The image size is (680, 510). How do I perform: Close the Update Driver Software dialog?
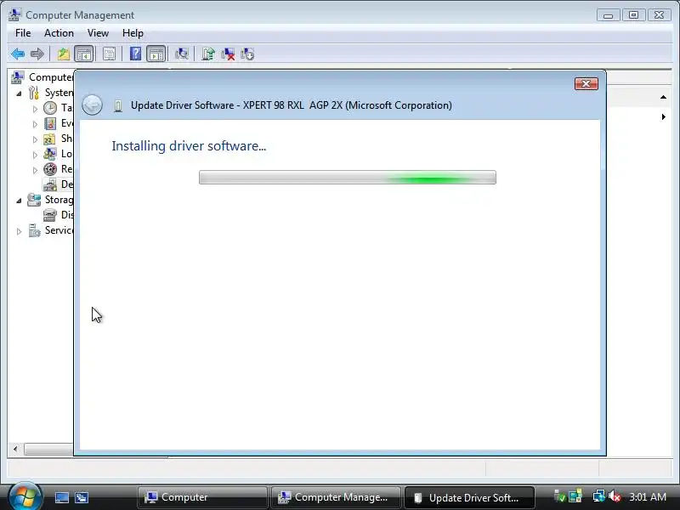(x=586, y=83)
